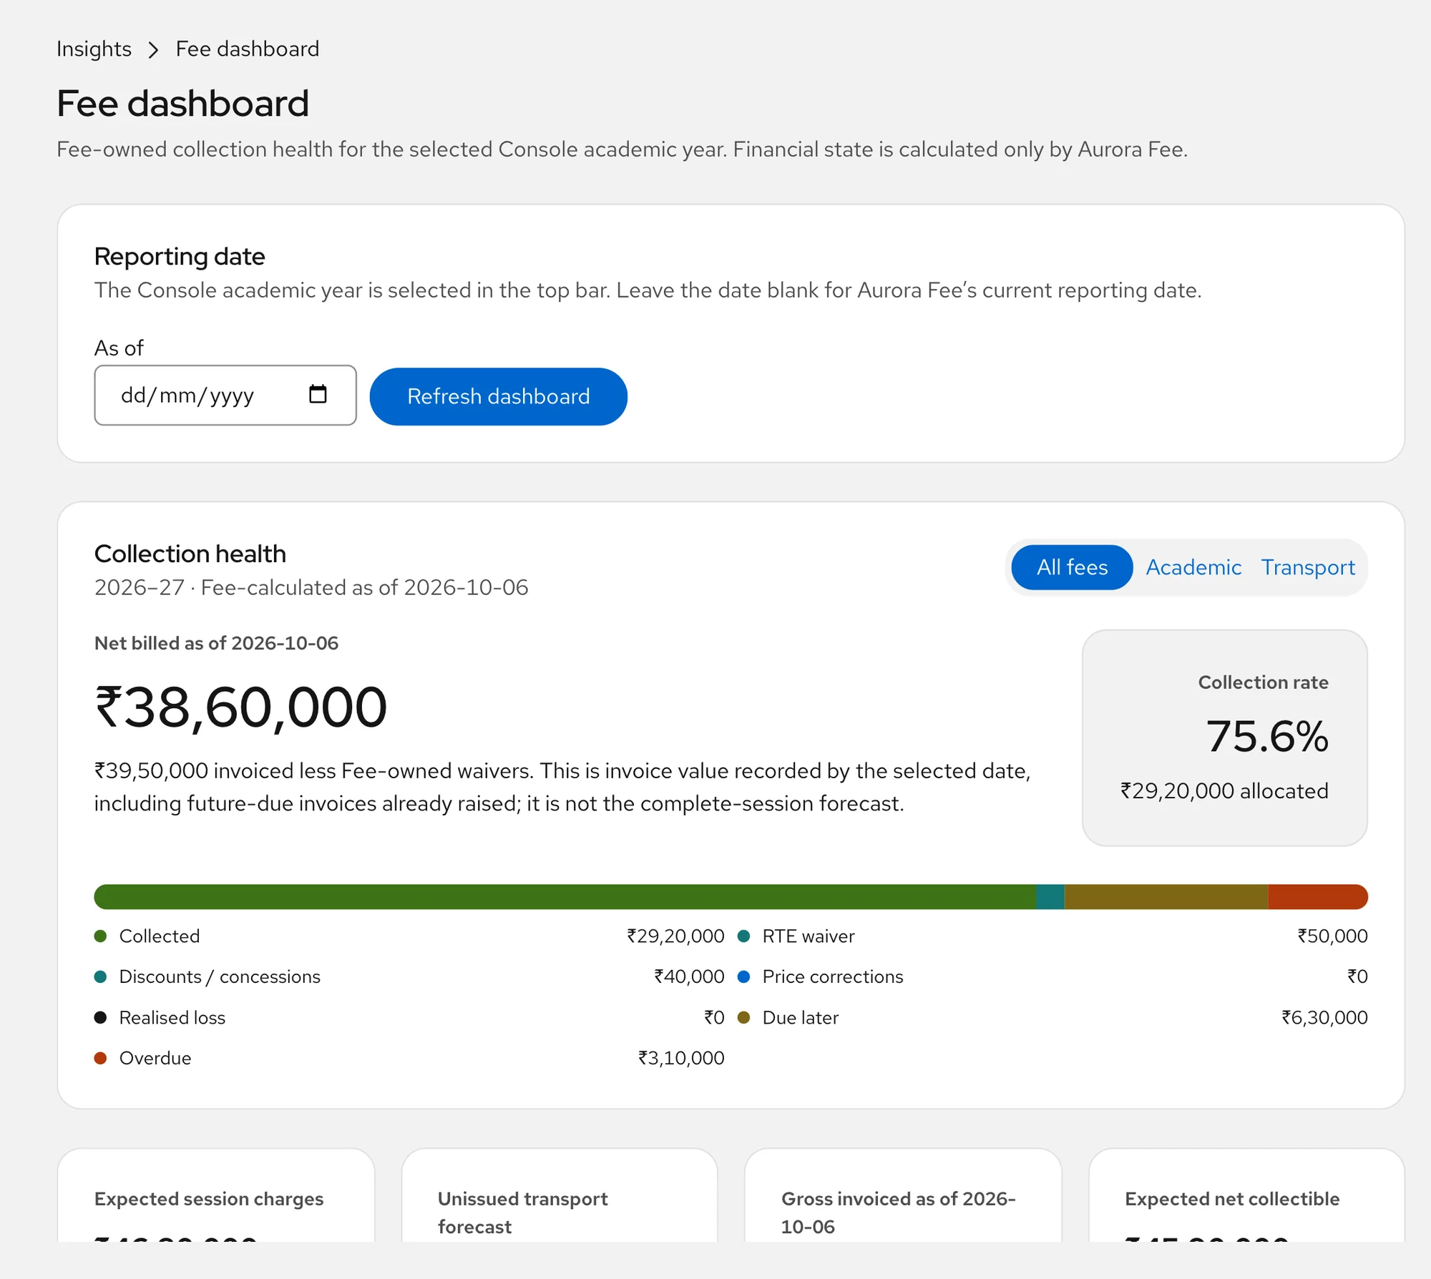Click the green dot beside Collected
Viewport: 1431px width, 1279px height.
coord(101,936)
